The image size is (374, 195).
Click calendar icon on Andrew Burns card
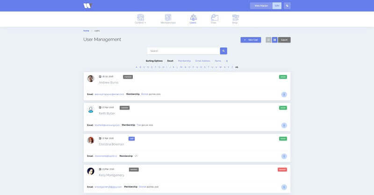100,77
